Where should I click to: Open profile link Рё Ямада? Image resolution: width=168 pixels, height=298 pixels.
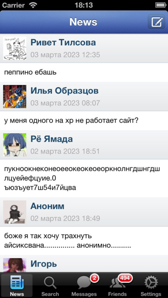[x=51, y=139]
